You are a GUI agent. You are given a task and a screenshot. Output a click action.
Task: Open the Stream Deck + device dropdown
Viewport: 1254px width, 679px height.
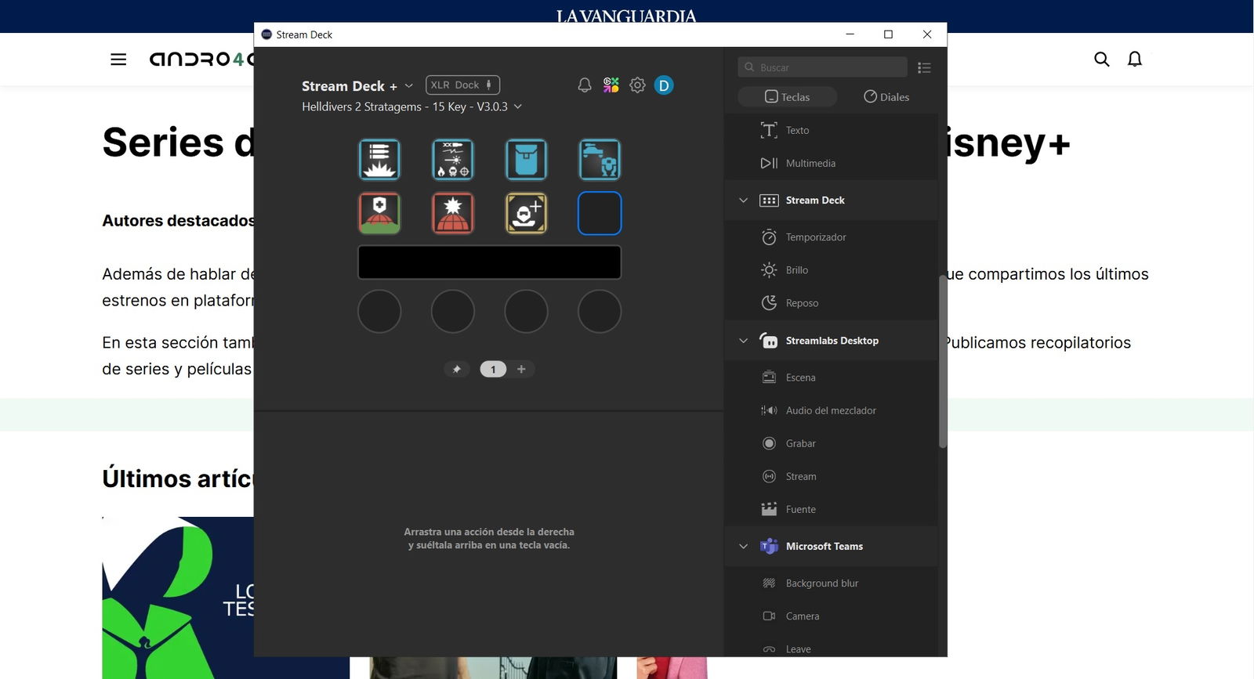[x=357, y=86]
